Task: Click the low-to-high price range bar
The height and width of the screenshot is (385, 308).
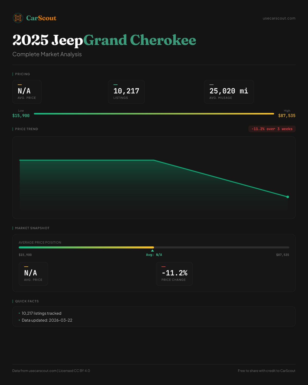Action: point(154,114)
